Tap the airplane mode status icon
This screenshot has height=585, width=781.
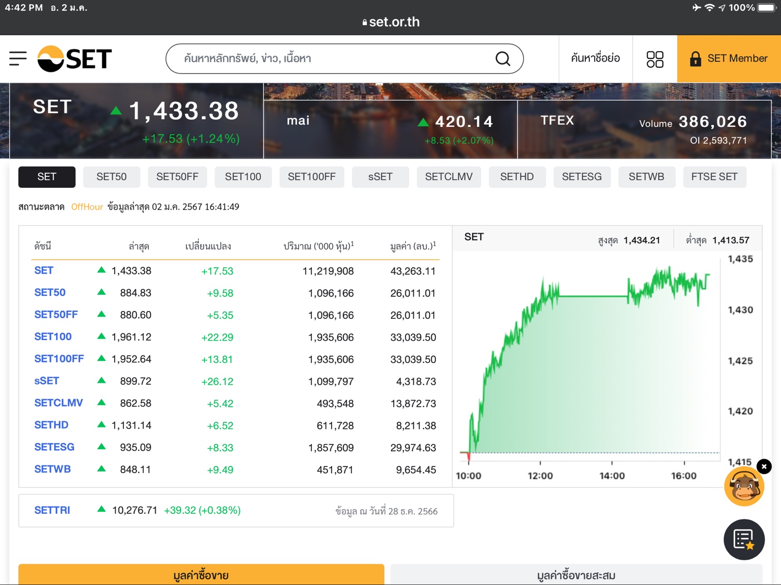(697, 7)
